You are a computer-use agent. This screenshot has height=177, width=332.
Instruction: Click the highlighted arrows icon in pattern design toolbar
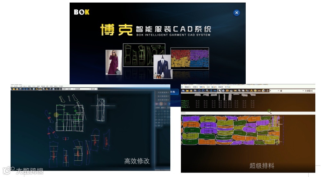pos(40,89)
